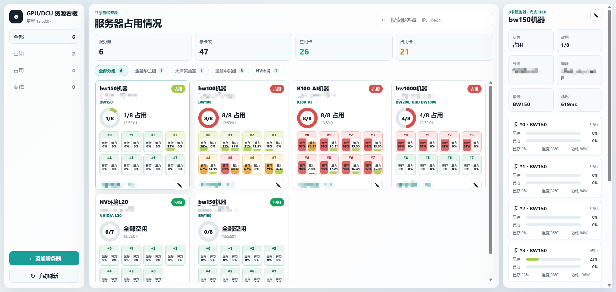The height and width of the screenshot is (292, 616).
Task: Click the 4/8 usage ring on bw1000机器
Action: 406,118
